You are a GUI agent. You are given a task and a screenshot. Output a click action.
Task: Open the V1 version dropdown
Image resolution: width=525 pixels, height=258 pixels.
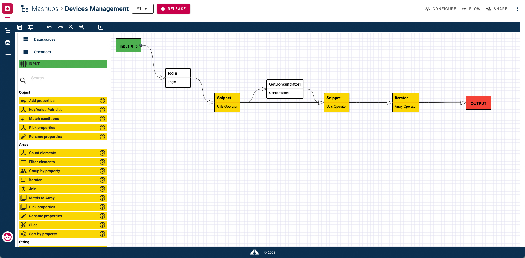pos(143,9)
